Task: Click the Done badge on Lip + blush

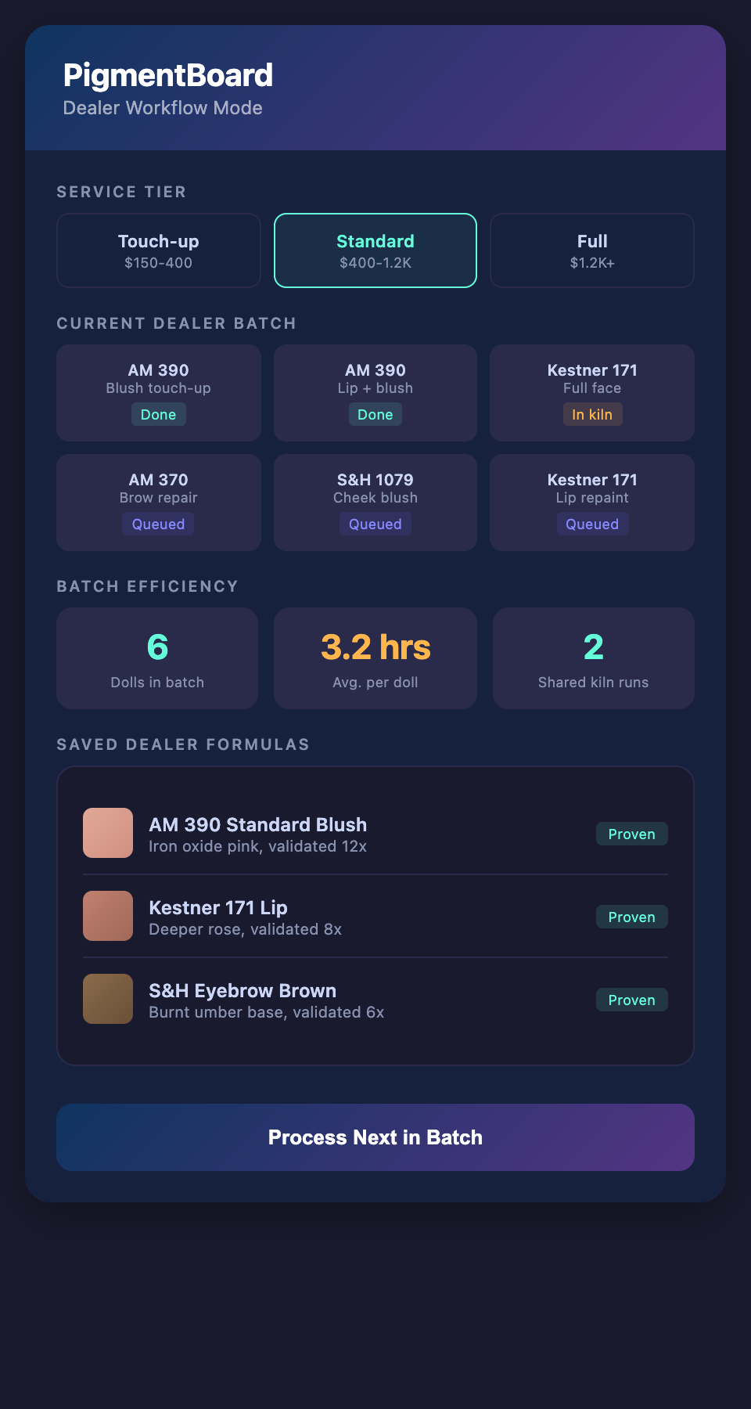Action: pos(375,414)
